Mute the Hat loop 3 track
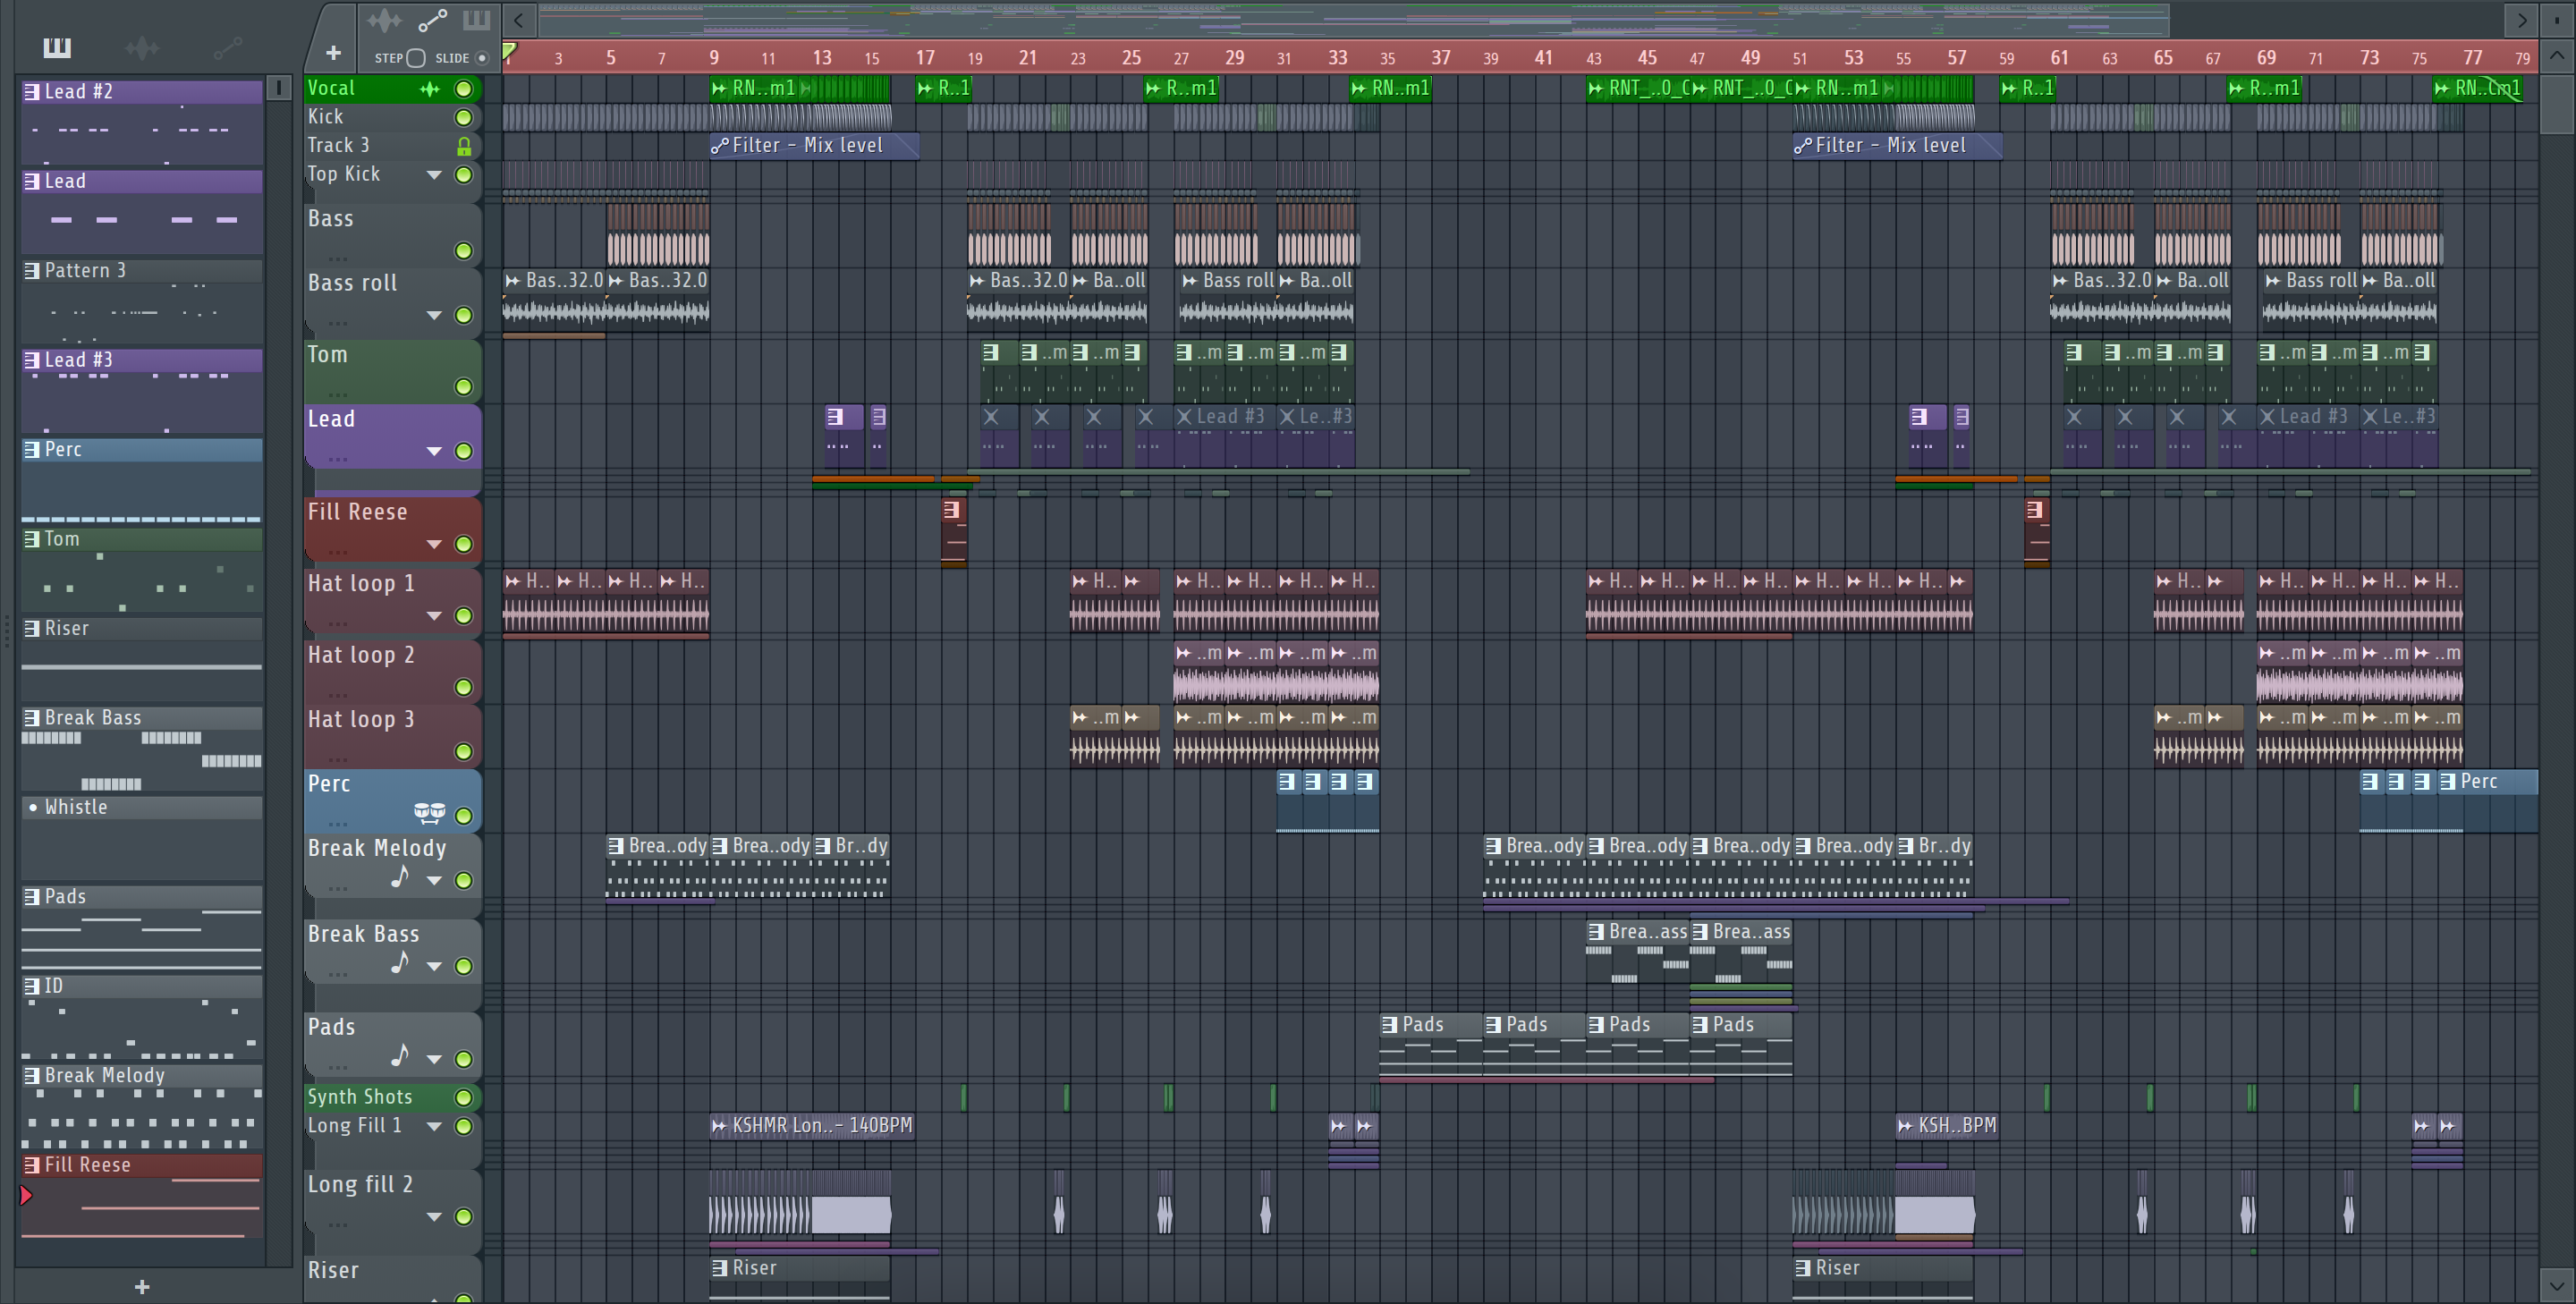 pyautogui.click(x=464, y=752)
